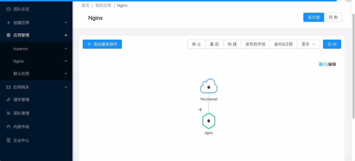Click the 添加服务组件 button
Screen dimensions: 355x161
[102, 44]
